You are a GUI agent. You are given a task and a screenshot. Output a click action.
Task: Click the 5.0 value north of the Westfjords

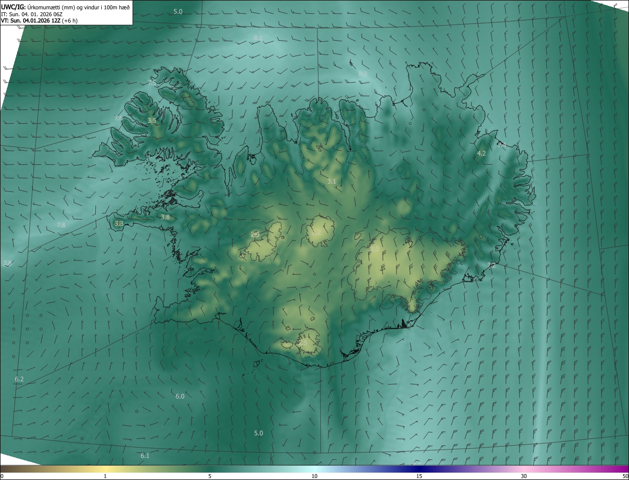point(178,11)
